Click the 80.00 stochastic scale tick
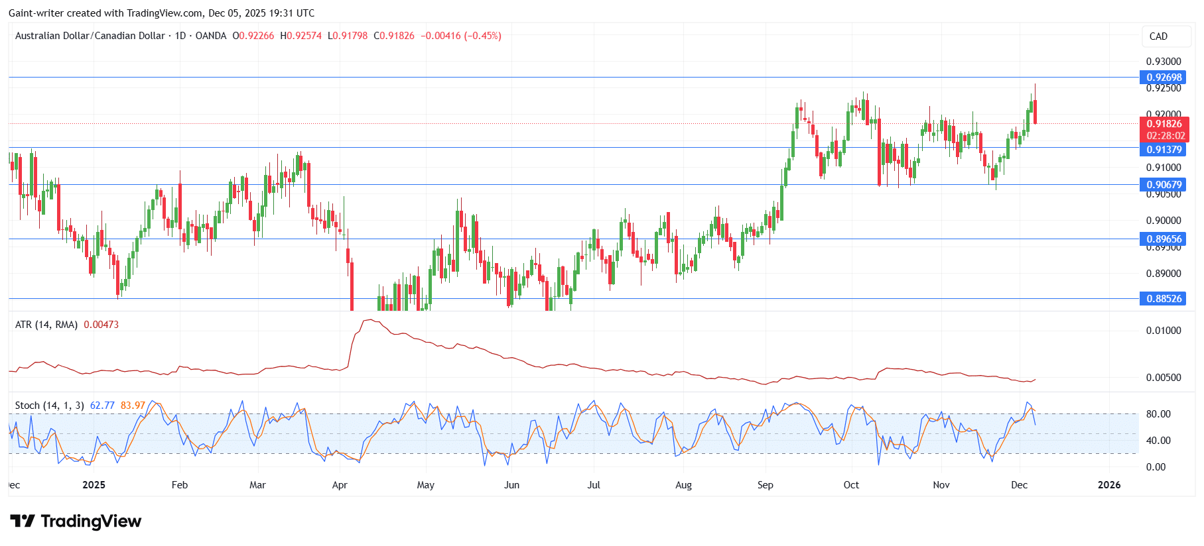 [1158, 414]
